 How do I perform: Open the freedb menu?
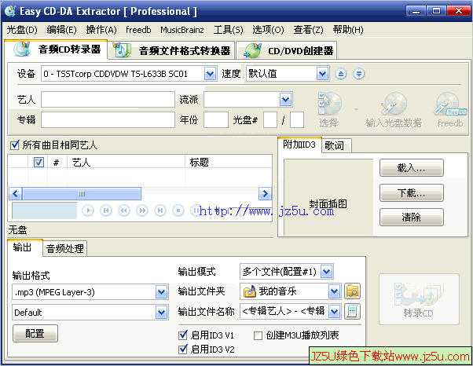[x=138, y=30]
